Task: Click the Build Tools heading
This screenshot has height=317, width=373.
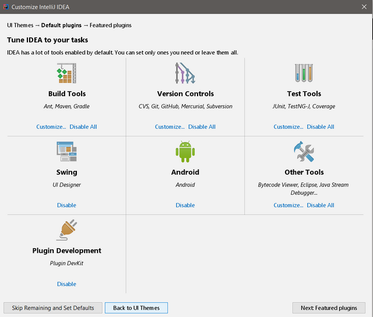Action: click(x=67, y=94)
